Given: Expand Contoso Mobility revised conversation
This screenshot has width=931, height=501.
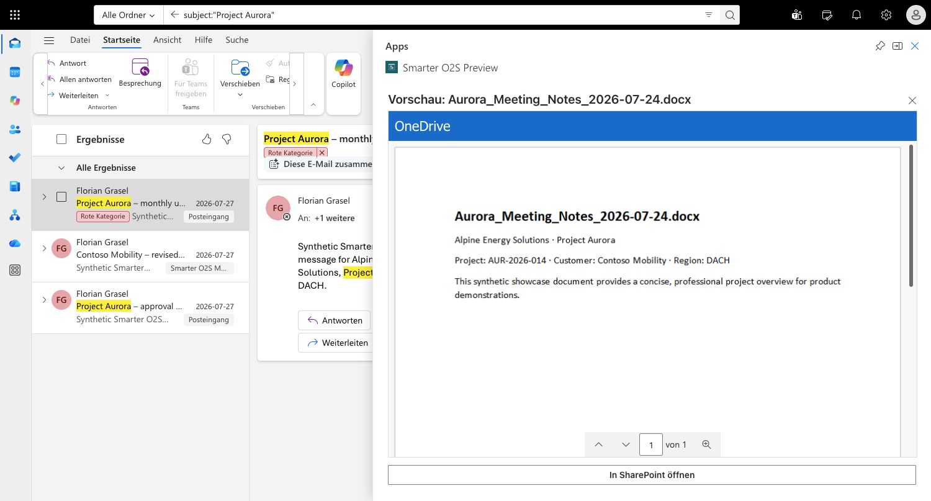Looking at the screenshot, I should 44,248.
